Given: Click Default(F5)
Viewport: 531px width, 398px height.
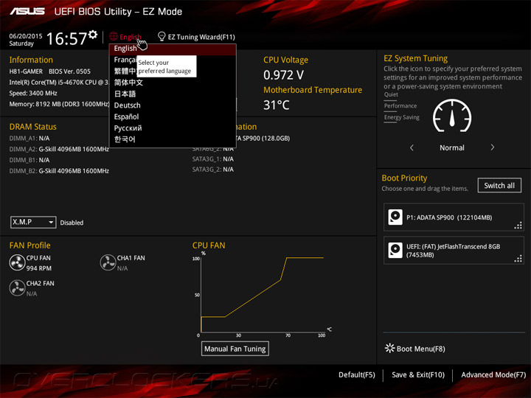Looking at the screenshot, I should (x=357, y=375).
